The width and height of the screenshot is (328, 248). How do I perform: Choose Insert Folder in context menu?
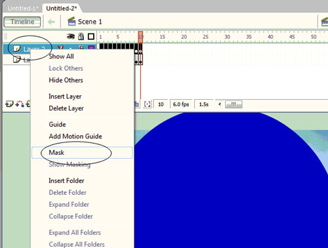[x=66, y=180]
